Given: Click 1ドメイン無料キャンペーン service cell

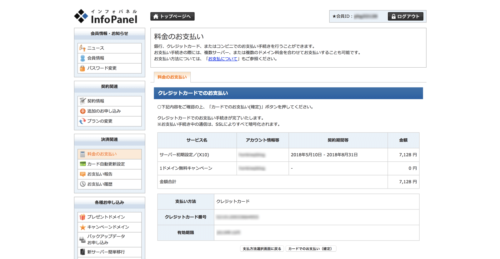Looking at the screenshot, I should pos(197,168).
